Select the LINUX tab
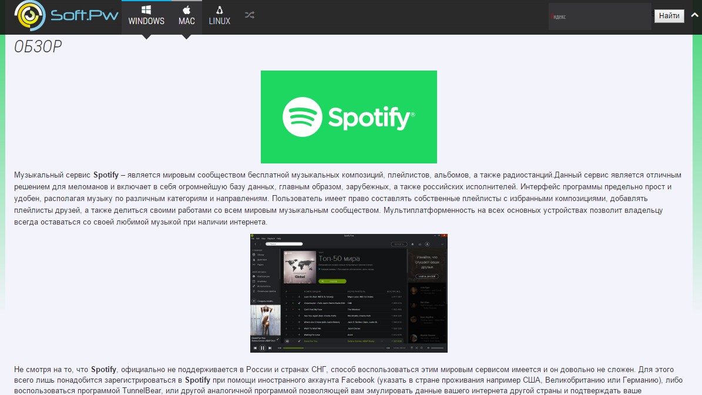 point(219,17)
